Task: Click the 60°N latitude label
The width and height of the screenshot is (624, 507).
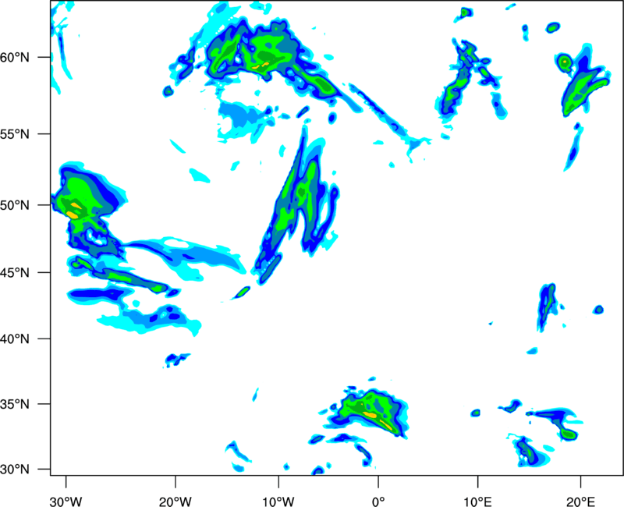Action: pos(15,57)
